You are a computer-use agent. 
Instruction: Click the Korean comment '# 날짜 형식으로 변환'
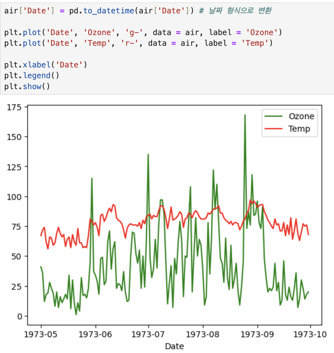235,11
